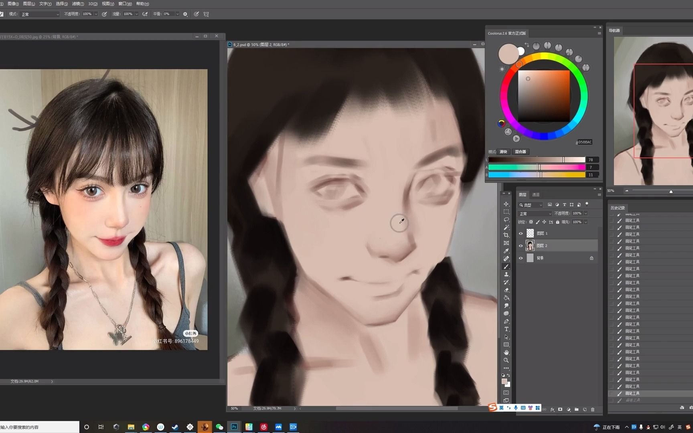Screen dimensions: 693x433
Task: Select the Eraser tool
Action: pos(506,290)
